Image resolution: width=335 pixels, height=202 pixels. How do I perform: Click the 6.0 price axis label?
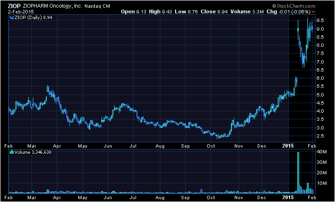click(x=320, y=78)
